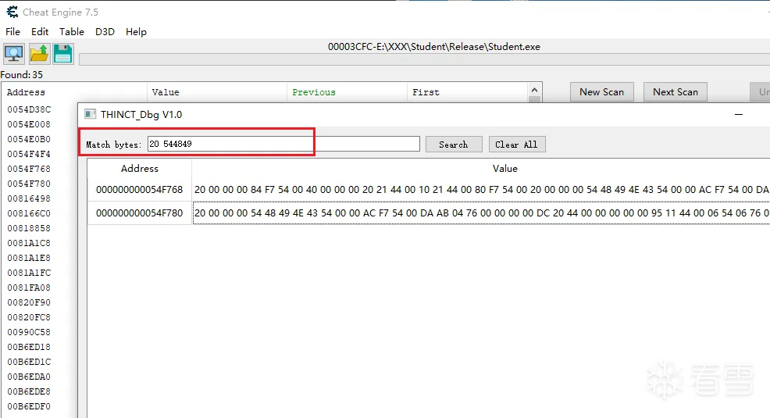The width and height of the screenshot is (770, 418).
Task: Open the Help menu
Action: click(x=136, y=32)
